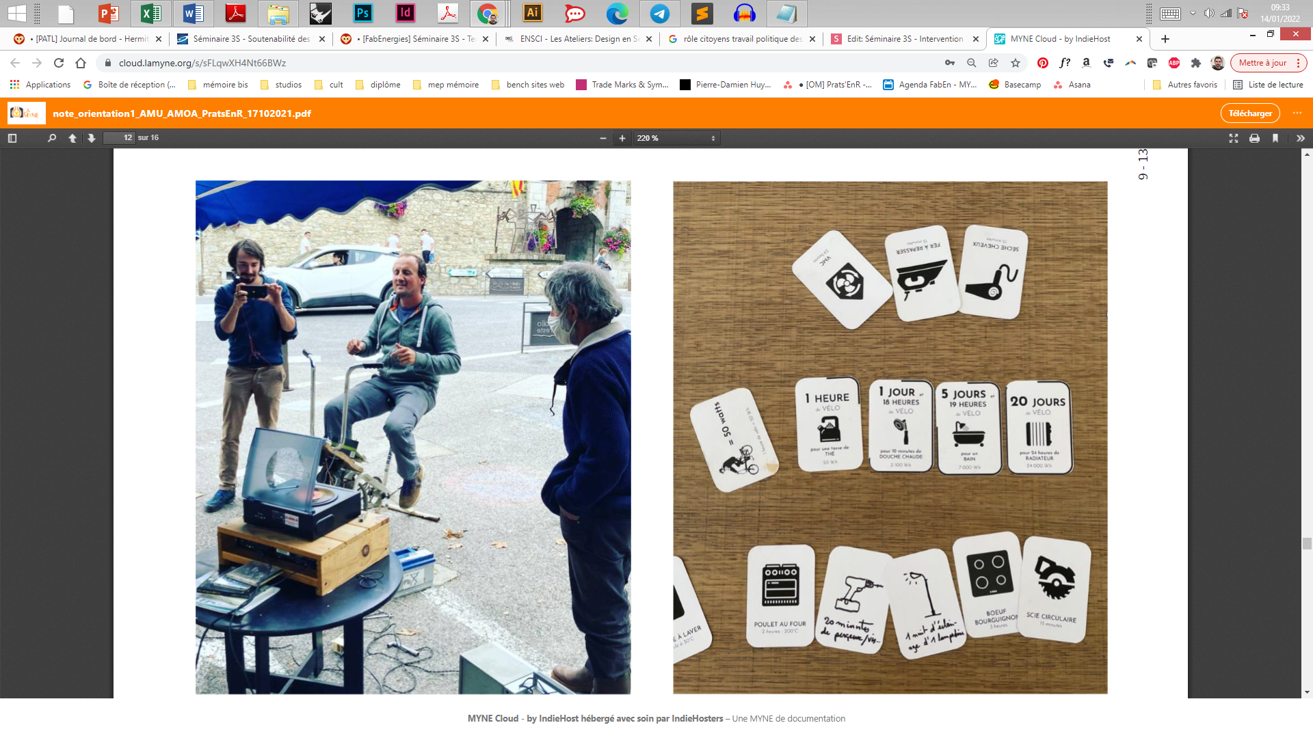Screen dimensions: 1313x738
Task: Switch to the Edit Séminaire 3S tab
Action: pos(903,39)
